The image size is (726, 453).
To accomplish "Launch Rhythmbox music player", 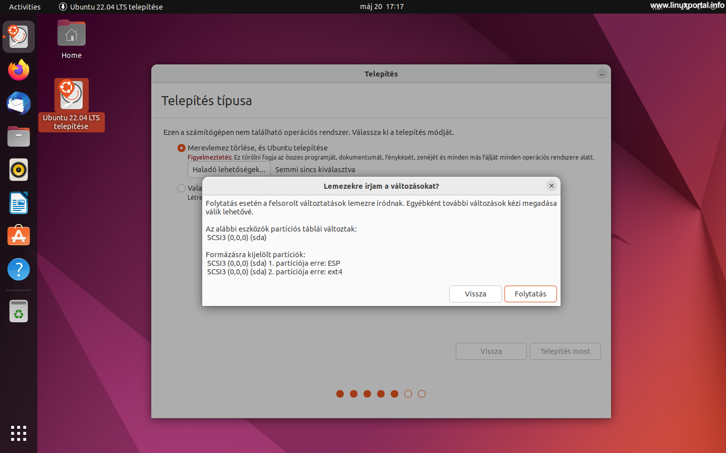I will (19, 170).
